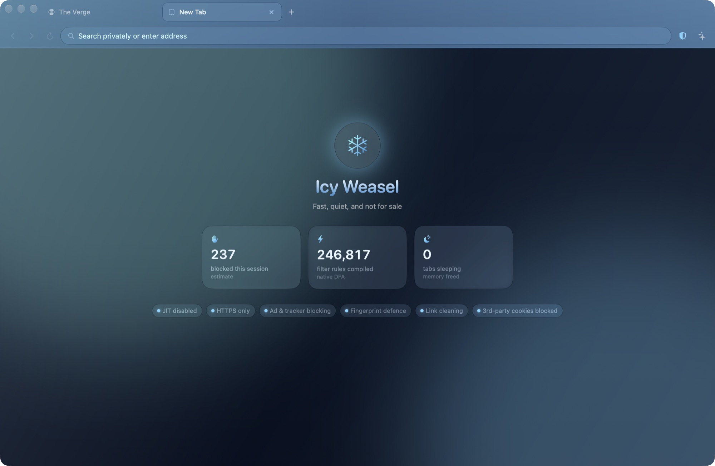Click the 'Fast, quiet, and not for sale' tagline

(x=357, y=206)
